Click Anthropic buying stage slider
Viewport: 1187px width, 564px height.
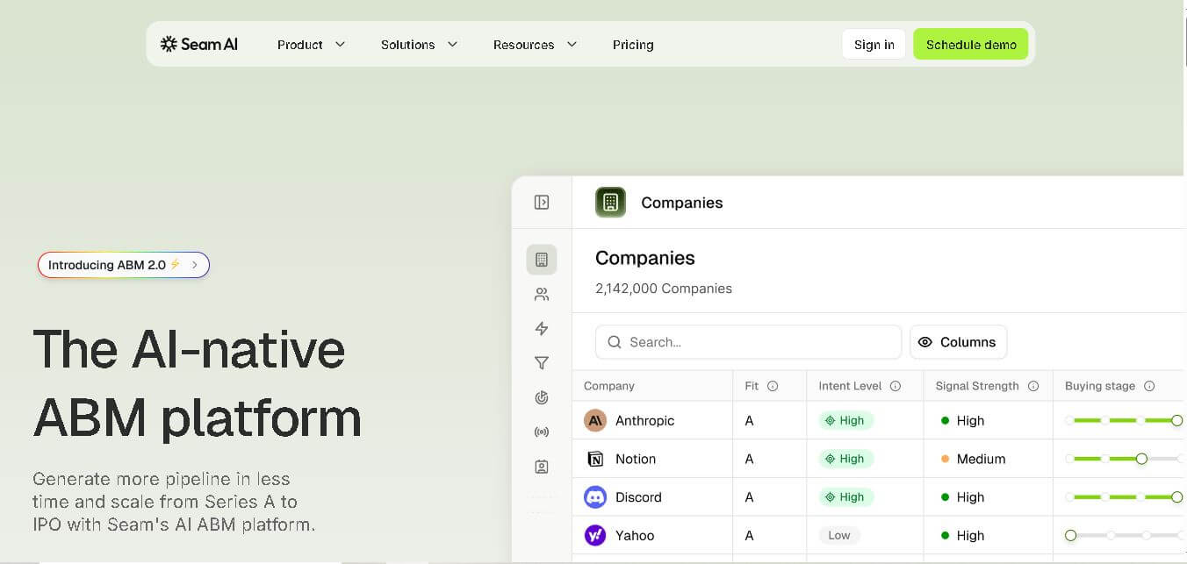(x=1124, y=421)
